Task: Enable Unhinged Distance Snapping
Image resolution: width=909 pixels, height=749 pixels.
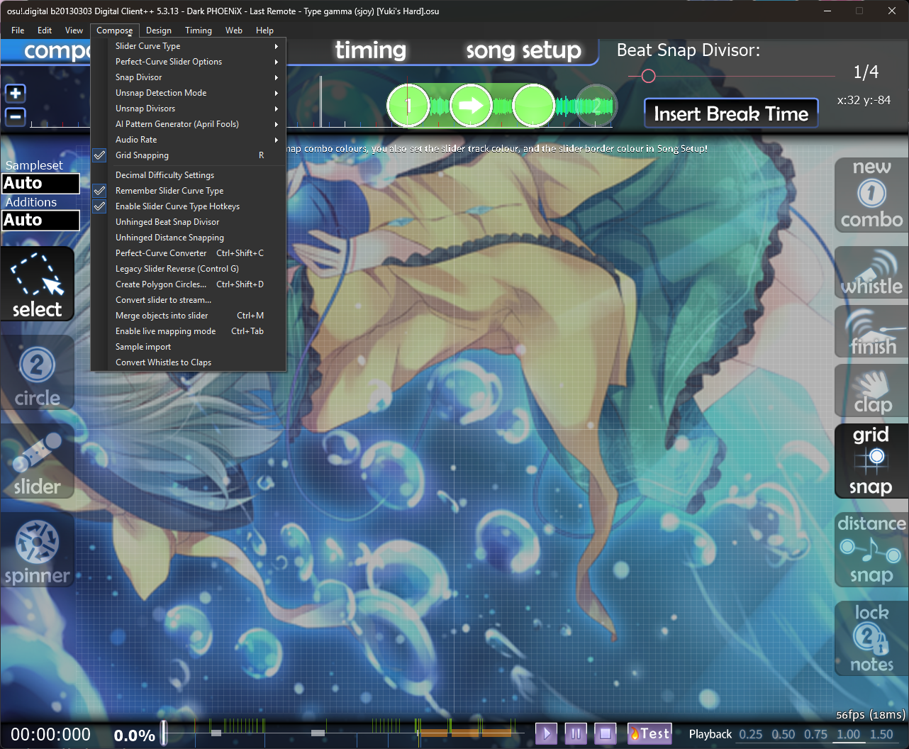Action: point(189,238)
